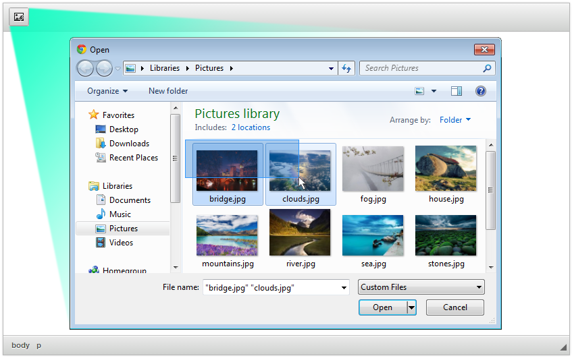
Task: Click the search magnifier icon
Action: pos(487,68)
